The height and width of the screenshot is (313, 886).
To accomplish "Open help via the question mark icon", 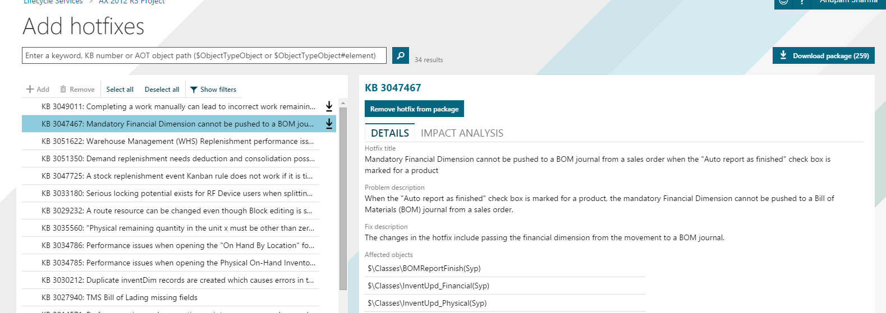I will coord(802,2).
